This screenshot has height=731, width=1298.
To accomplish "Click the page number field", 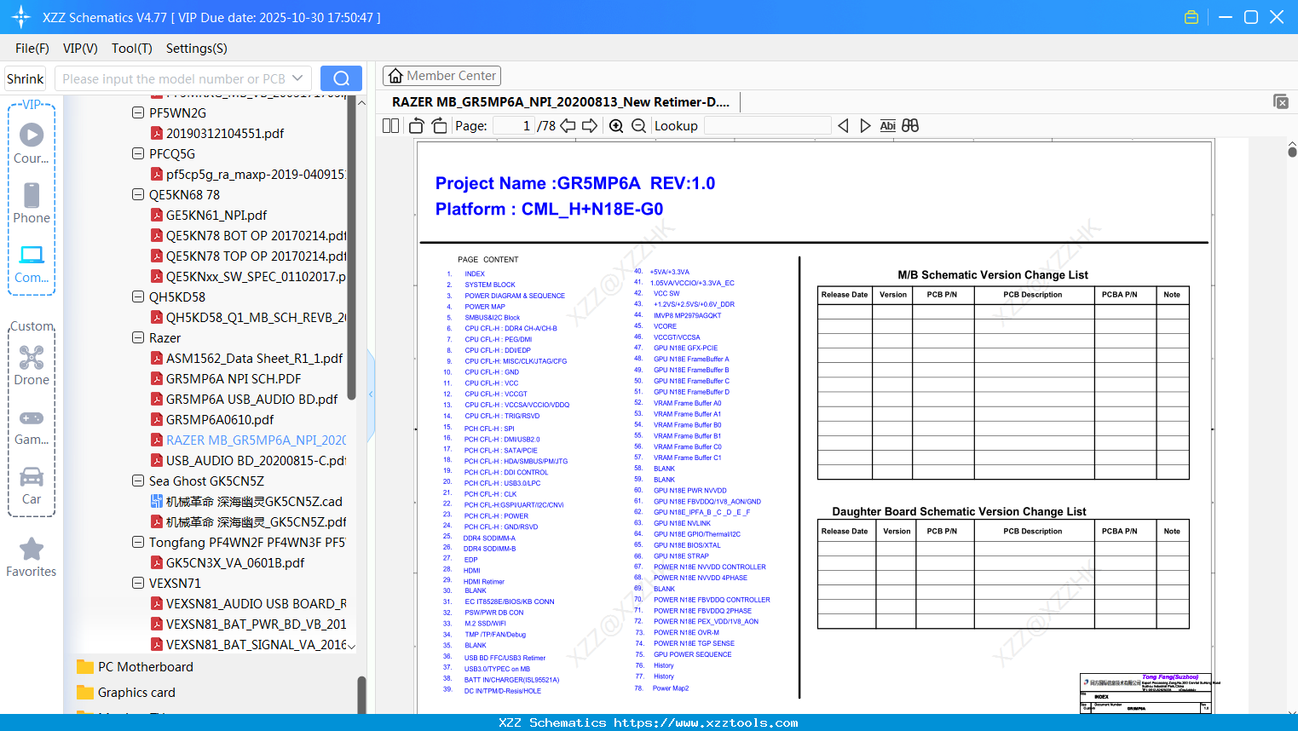I will tap(514, 125).
